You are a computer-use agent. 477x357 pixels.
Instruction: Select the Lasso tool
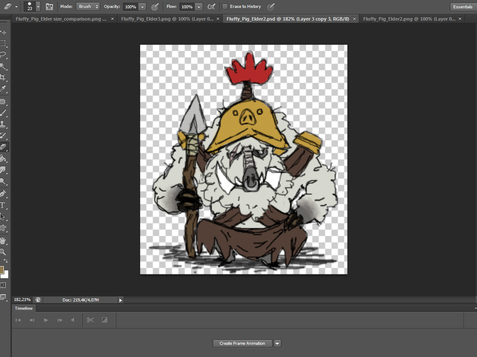coord(4,55)
